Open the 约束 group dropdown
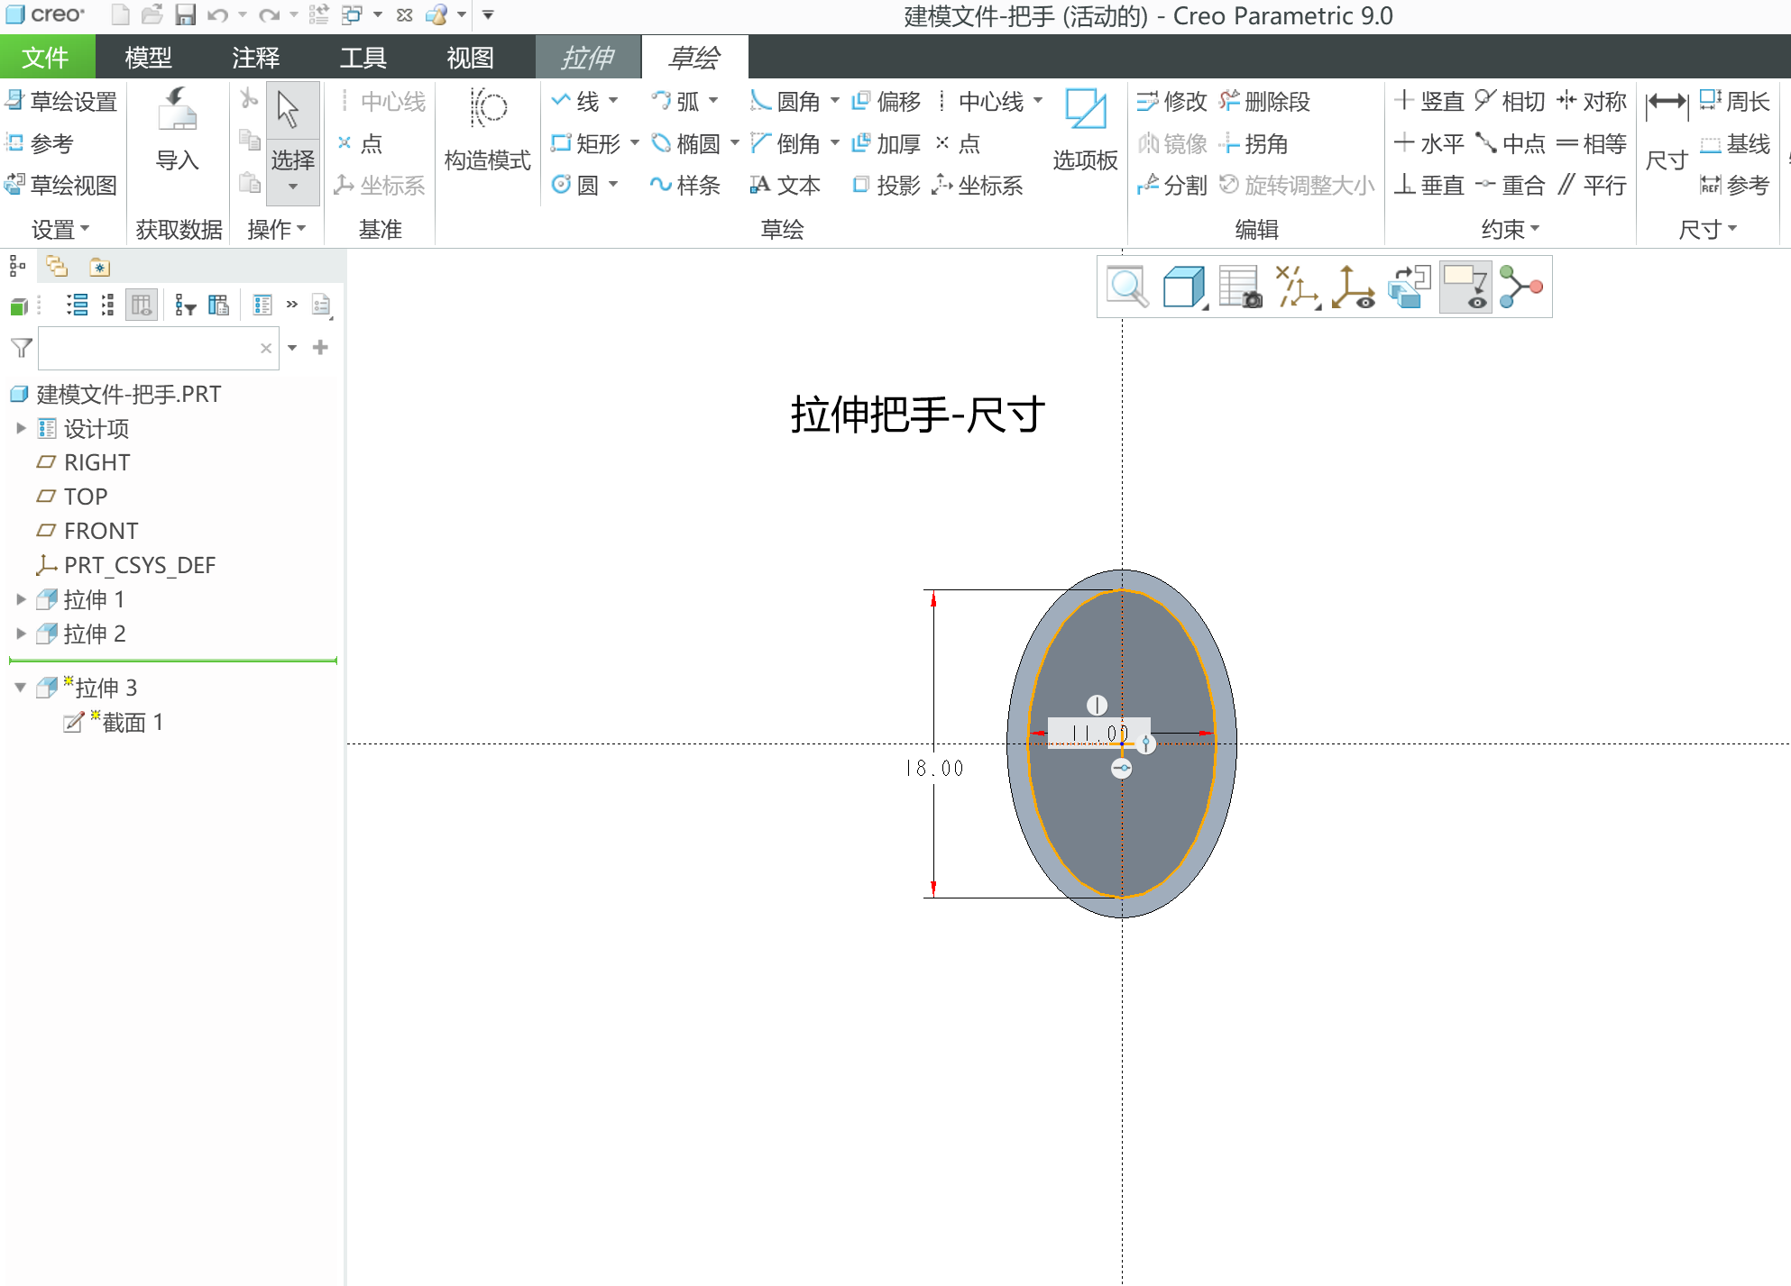 1511,229
